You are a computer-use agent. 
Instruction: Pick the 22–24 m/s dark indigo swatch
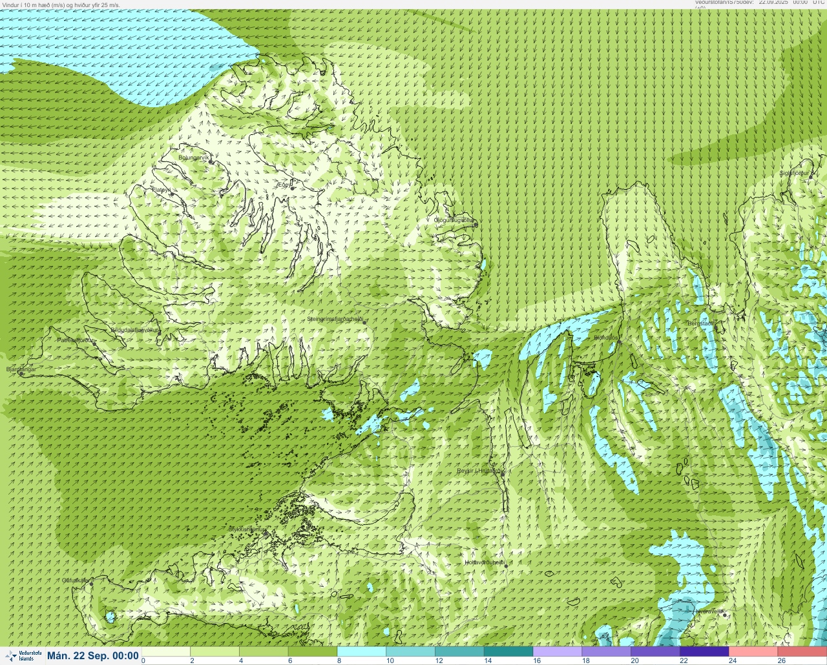tap(704, 651)
